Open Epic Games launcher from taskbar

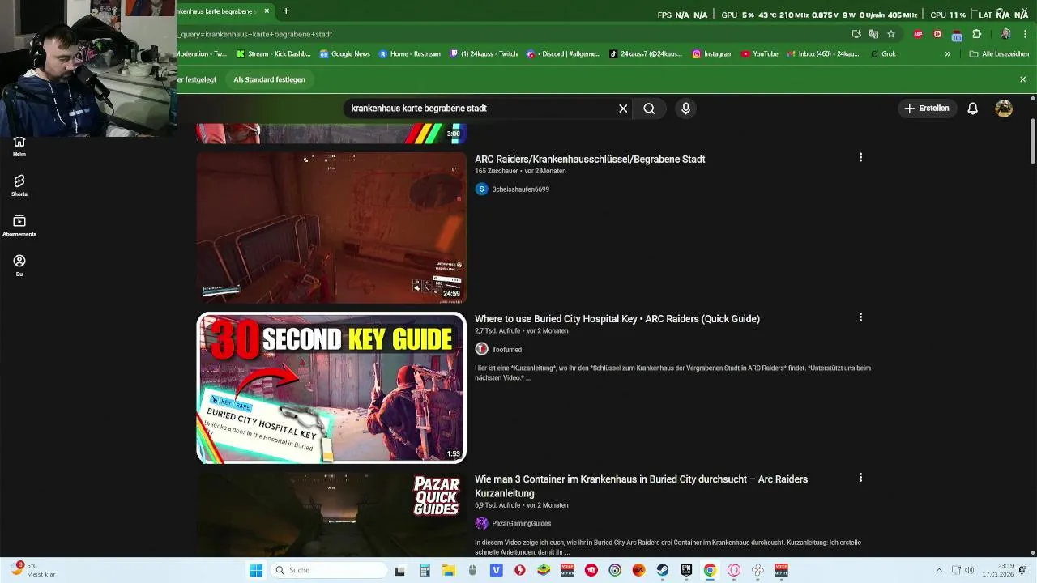[x=686, y=570]
